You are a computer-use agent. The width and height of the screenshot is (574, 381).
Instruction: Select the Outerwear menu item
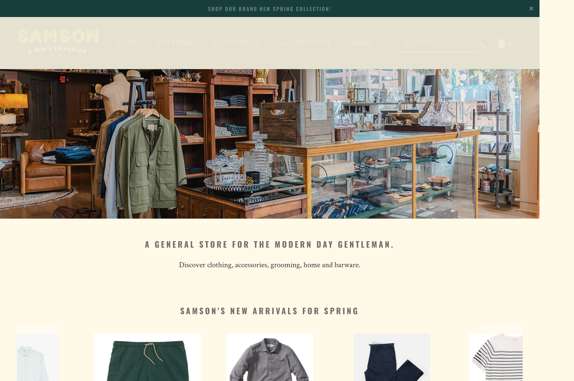pos(236,43)
